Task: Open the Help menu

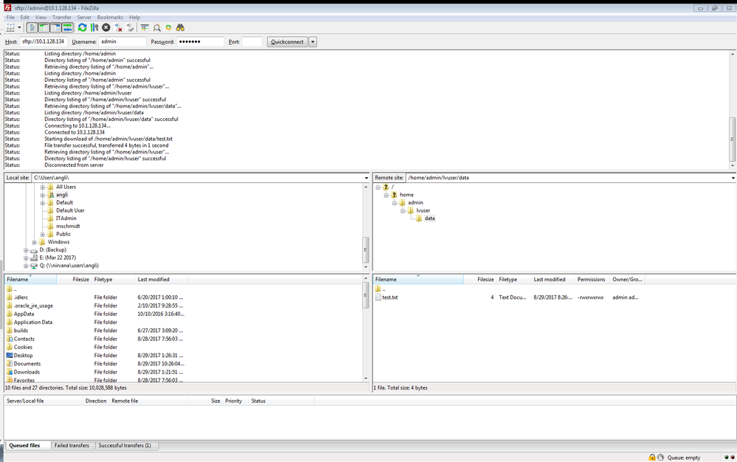Action: (134, 18)
